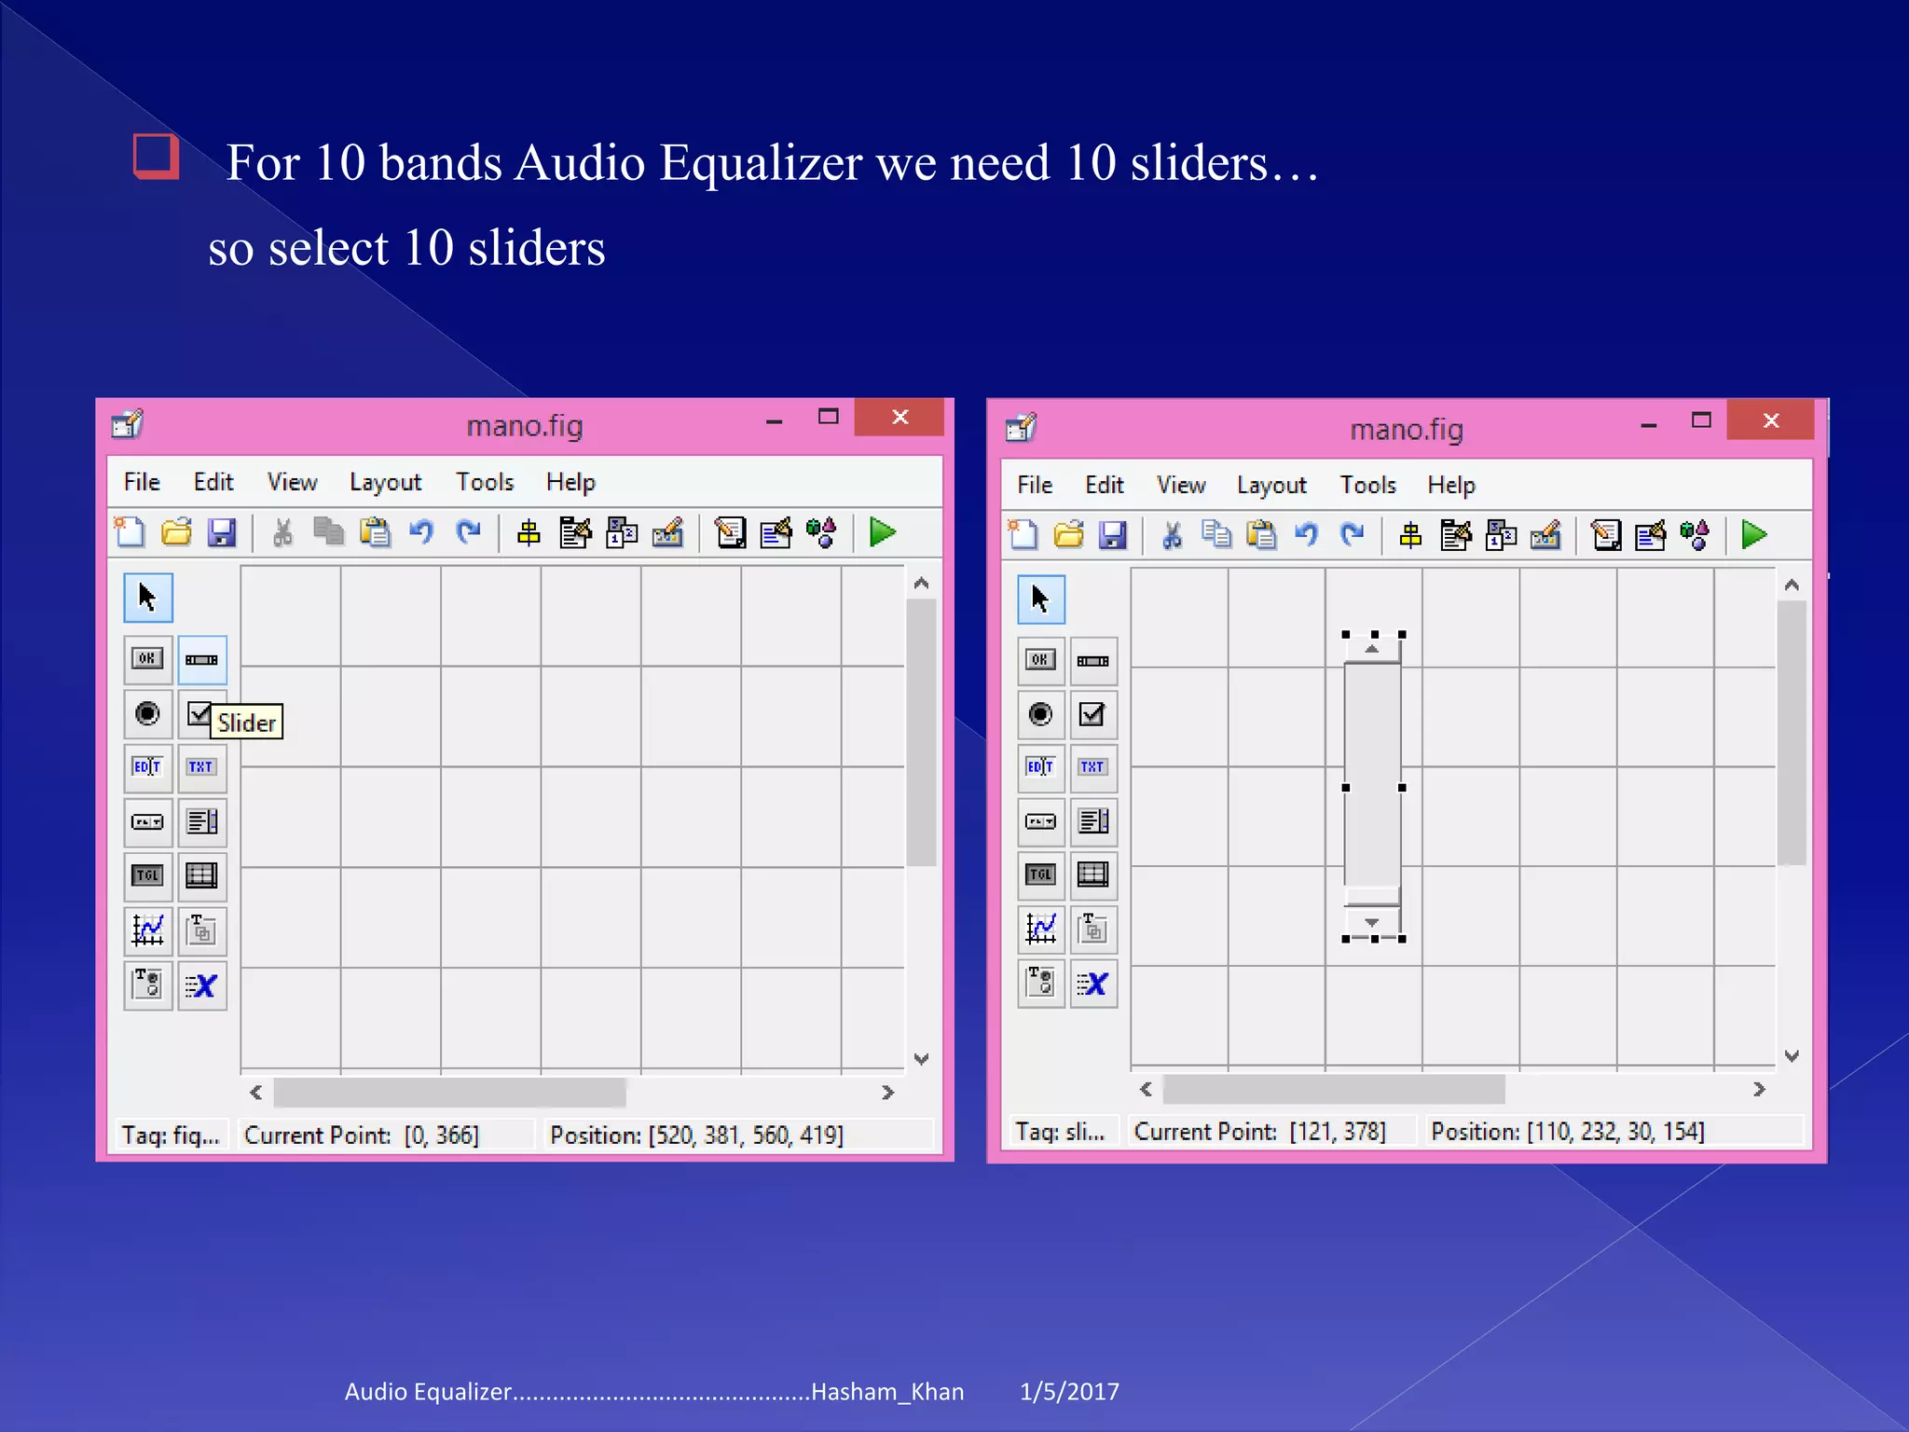Click vertical scrollbar down arrow left window
This screenshot has height=1432, width=1909.
pos(921,1058)
